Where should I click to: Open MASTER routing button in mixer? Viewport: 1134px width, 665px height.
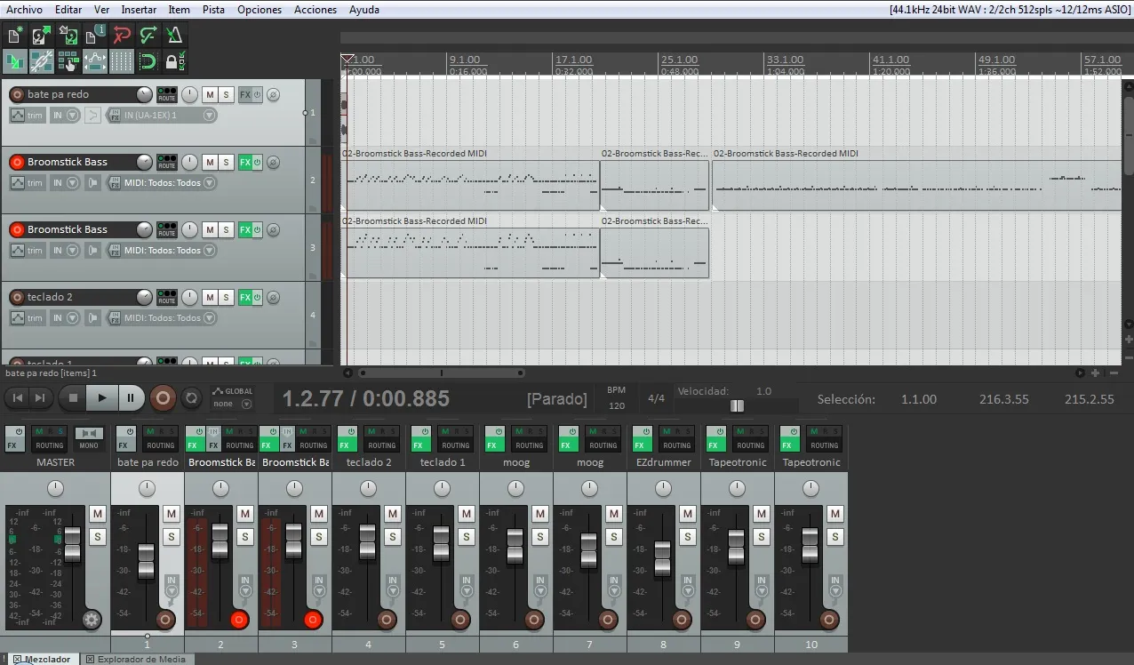point(50,439)
